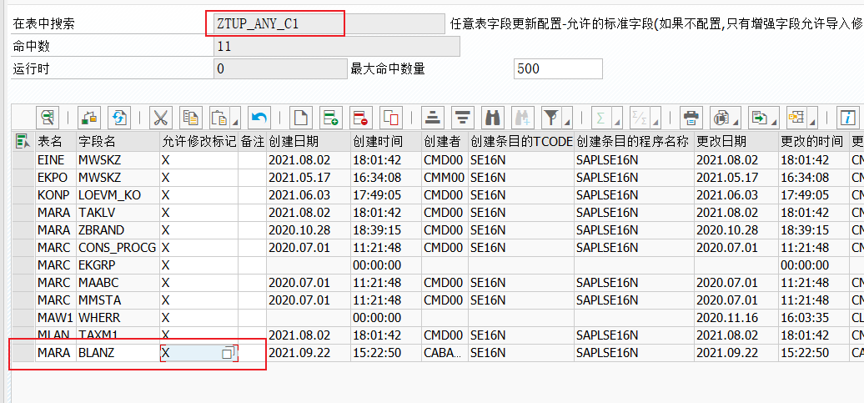Select the row selector for KONP LOEVM_KO
Screen dimensions: 864x403
(x=23, y=196)
